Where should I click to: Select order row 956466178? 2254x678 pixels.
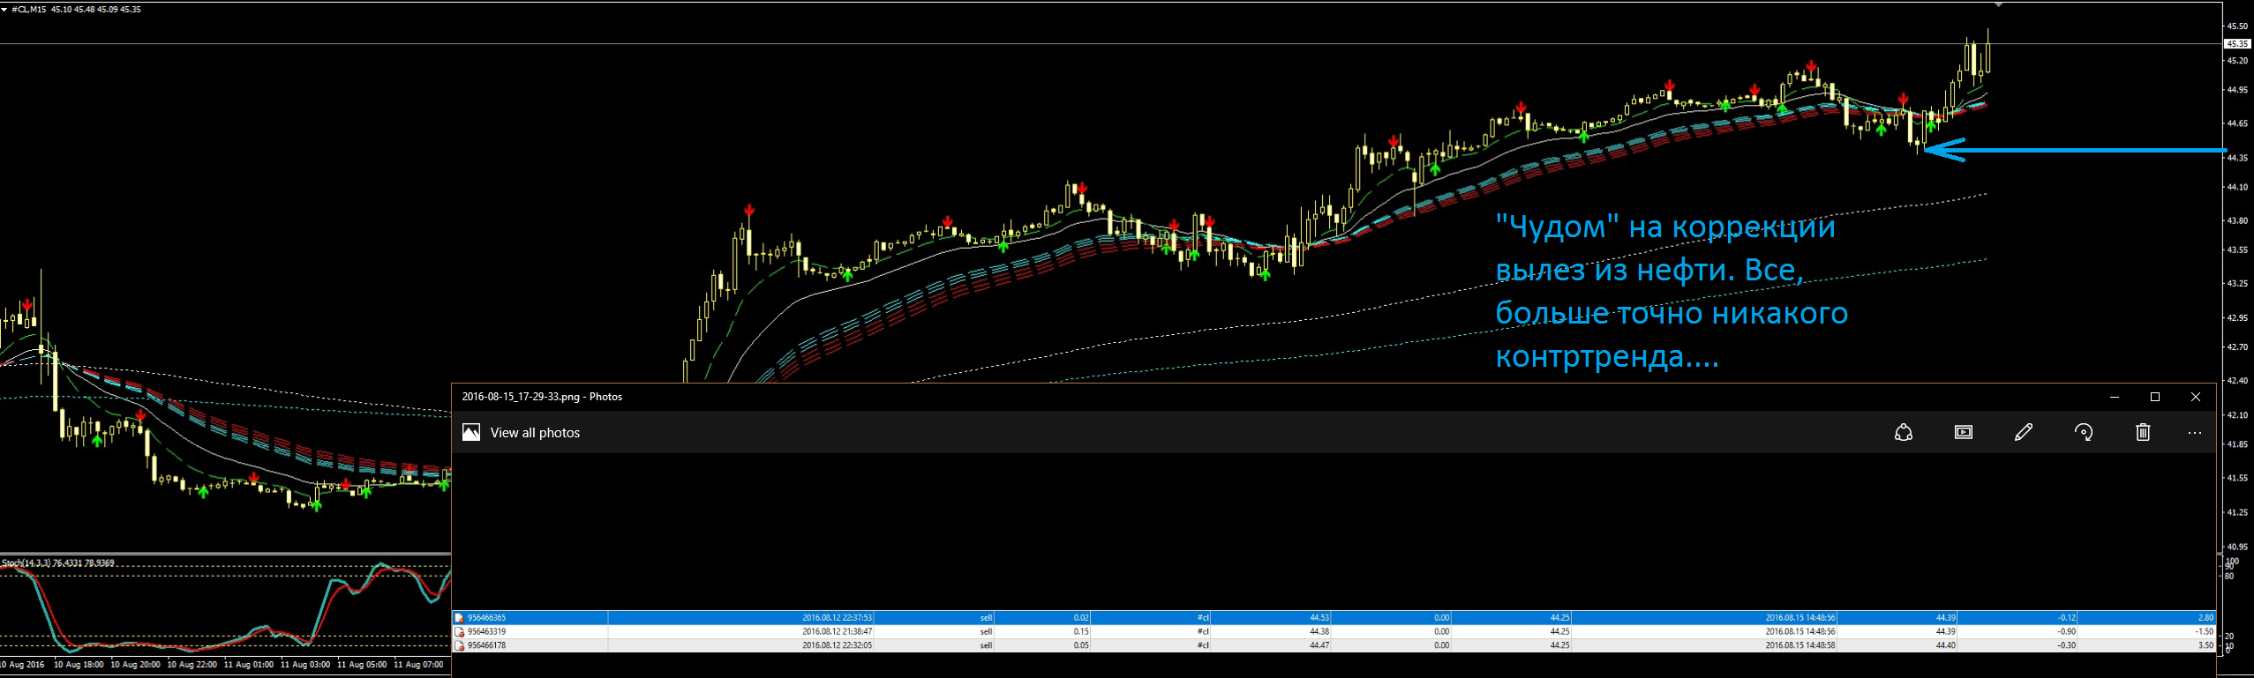coord(1334,645)
